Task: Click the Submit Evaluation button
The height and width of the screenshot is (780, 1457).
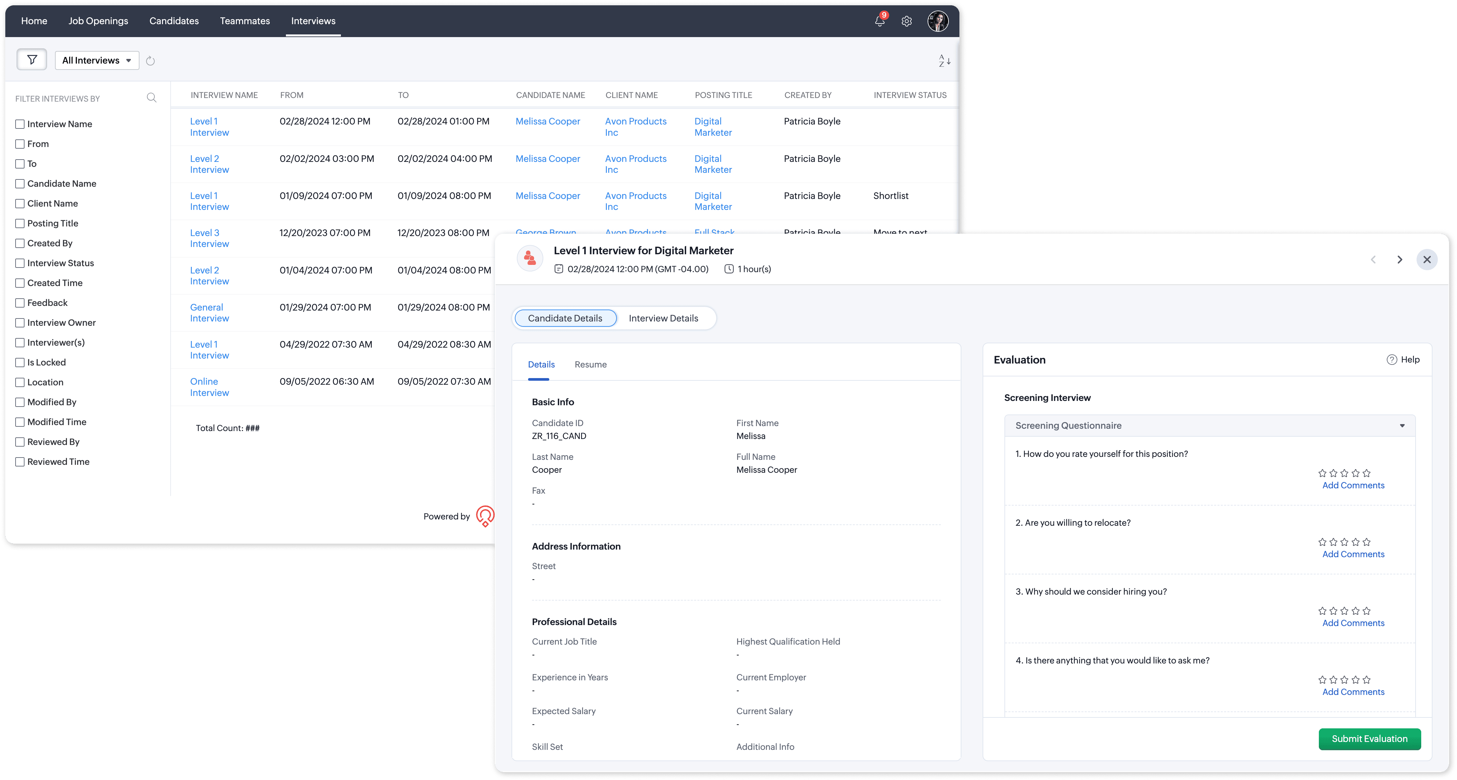Action: tap(1369, 739)
